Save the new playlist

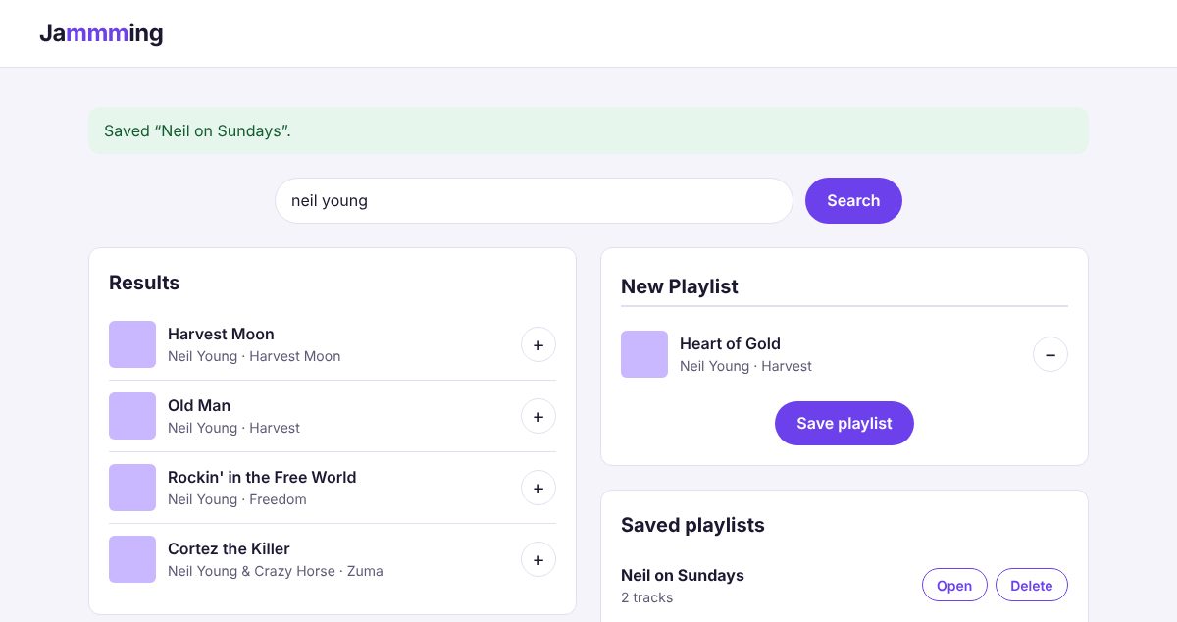point(844,423)
